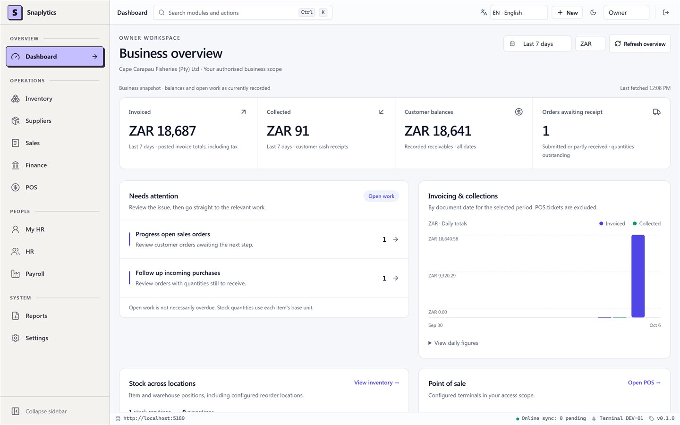The width and height of the screenshot is (680, 425).
Task: Click the My HR person icon
Action: (16, 229)
